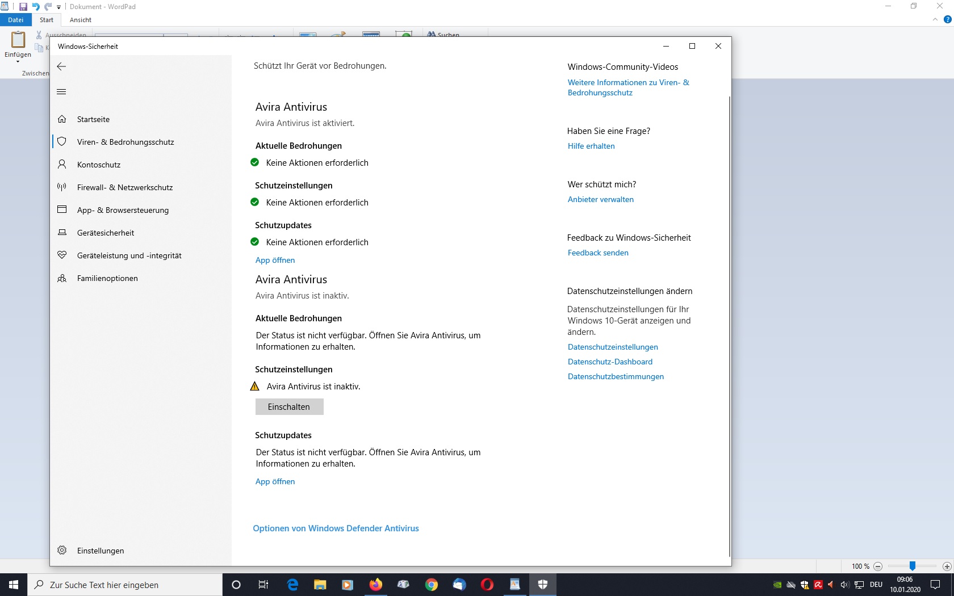The width and height of the screenshot is (954, 596).
Task: Open the NVIDIA tray icon
Action: (x=777, y=585)
